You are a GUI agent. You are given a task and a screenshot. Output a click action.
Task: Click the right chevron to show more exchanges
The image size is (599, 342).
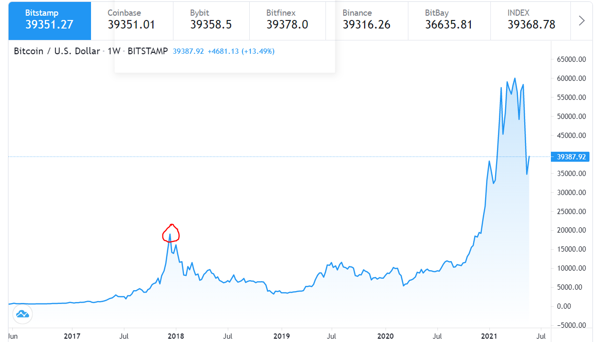tap(581, 20)
